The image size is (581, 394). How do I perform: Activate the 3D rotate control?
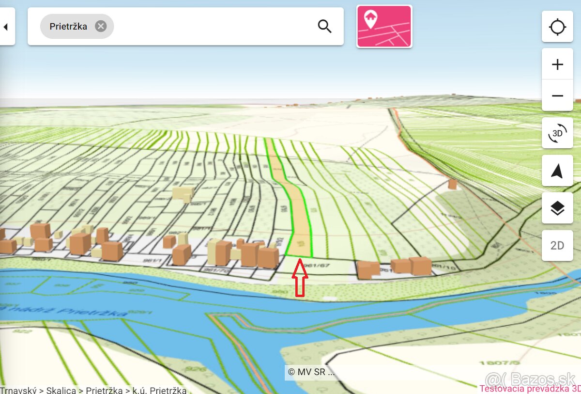pyautogui.click(x=557, y=133)
